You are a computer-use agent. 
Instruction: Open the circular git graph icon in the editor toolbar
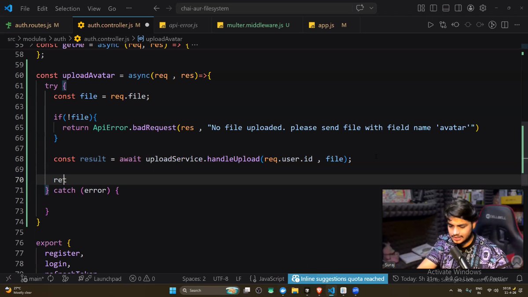point(493,25)
